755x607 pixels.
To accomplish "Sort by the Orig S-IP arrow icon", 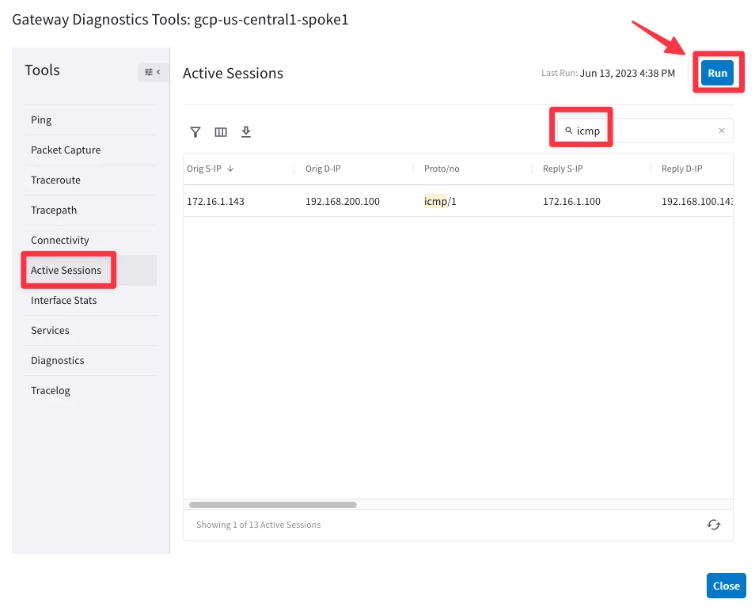I will click(230, 169).
